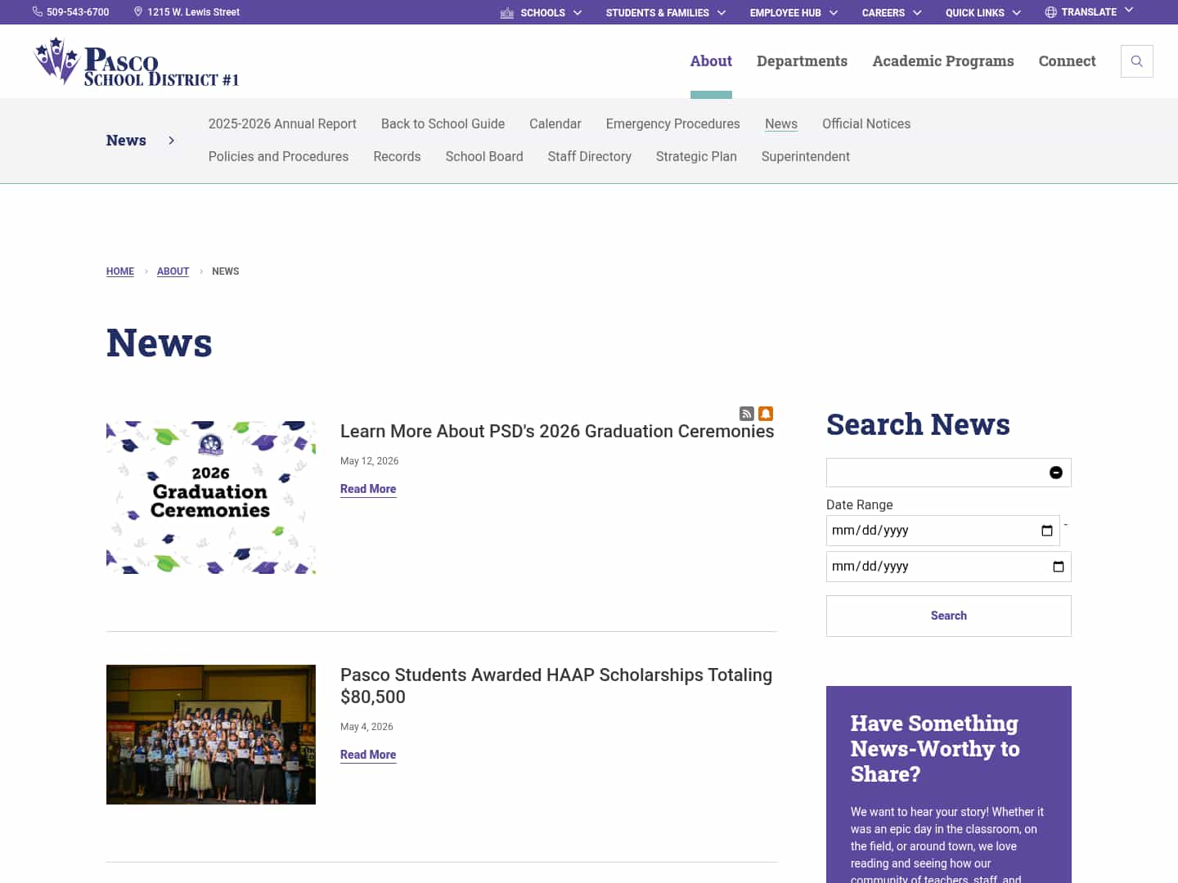Open the Academic Programs menu
This screenshot has width=1178, height=883.
[942, 61]
